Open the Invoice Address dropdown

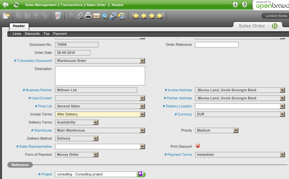tap(282, 90)
